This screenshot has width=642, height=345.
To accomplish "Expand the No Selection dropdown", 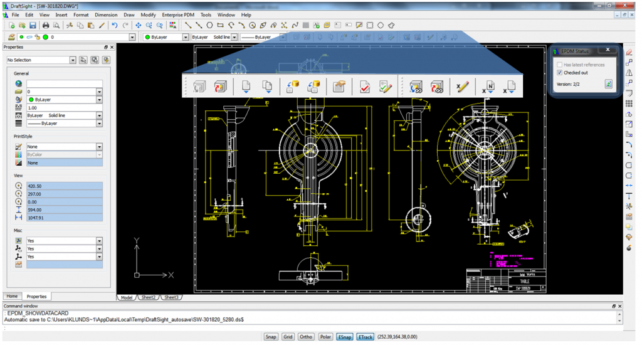I will (x=73, y=60).
